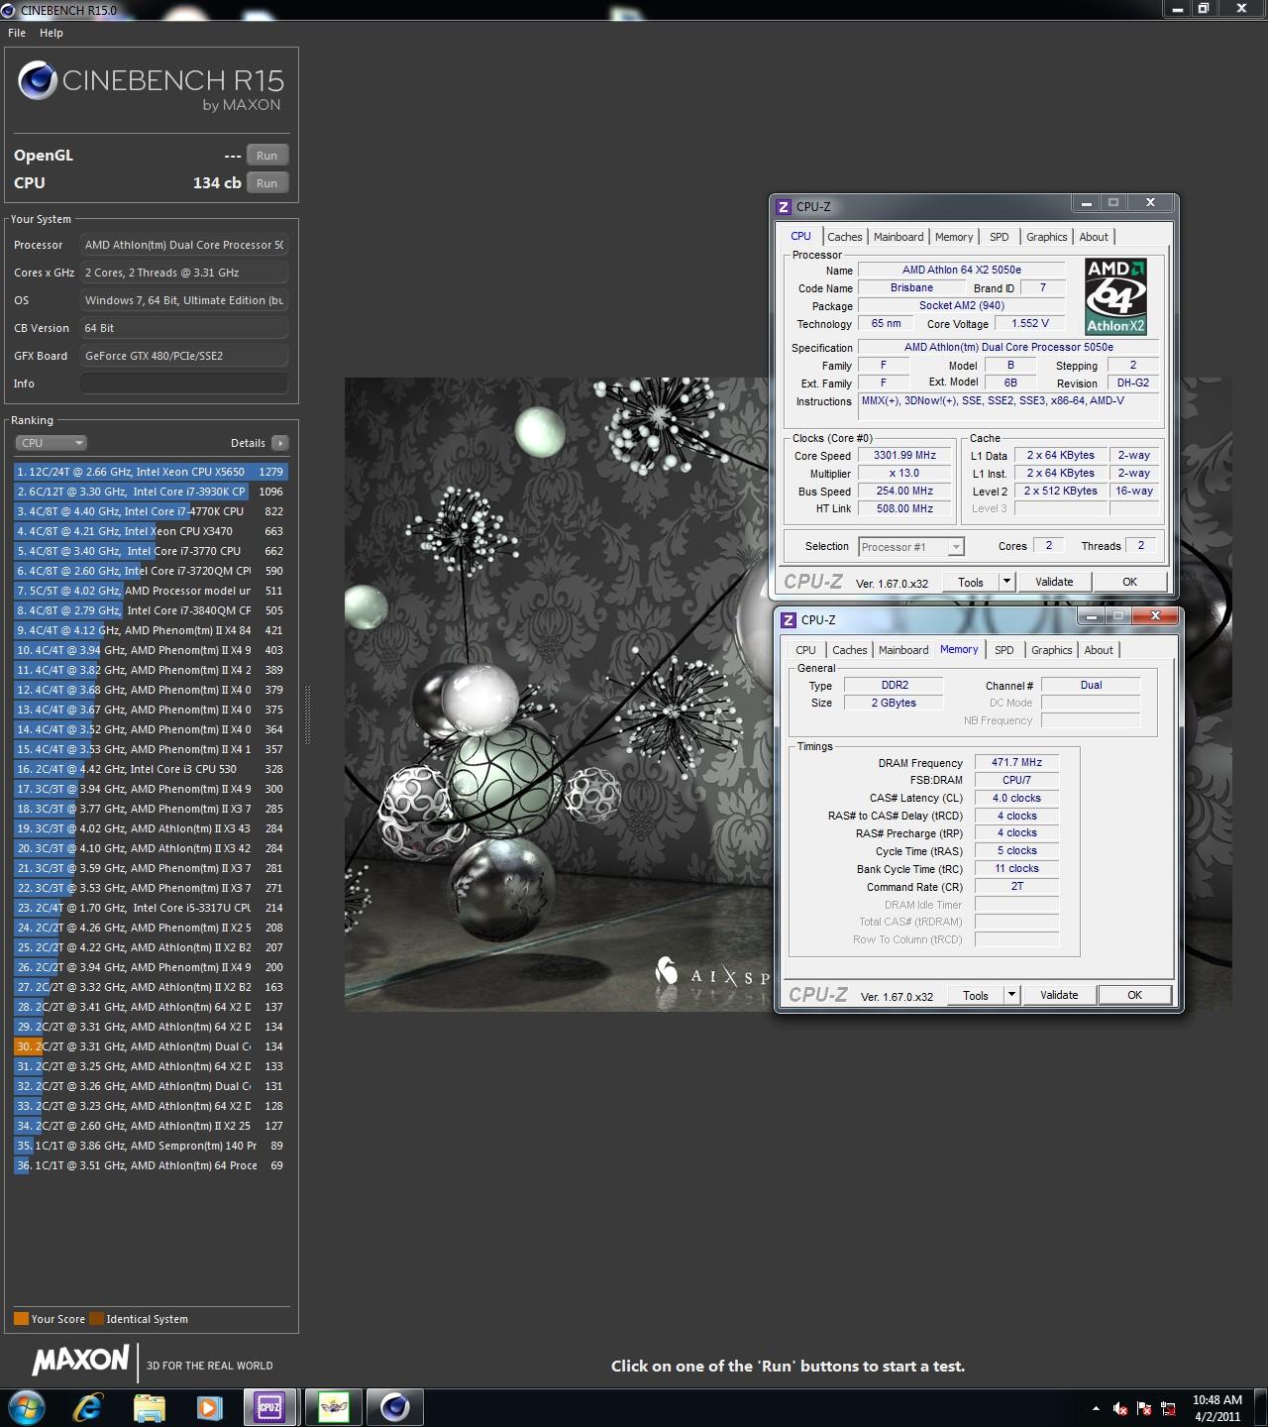Switch to Mainboard tab in lower CPU-Z

pyautogui.click(x=903, y=650)
